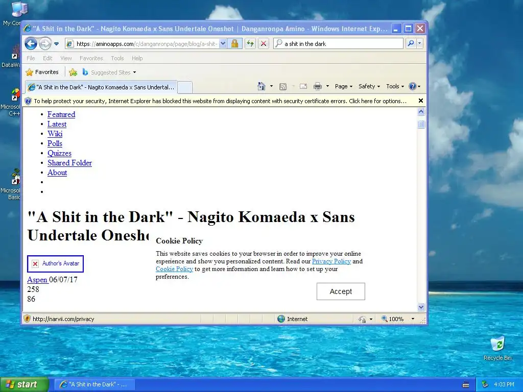This screenshot has height=392, width=523.
Task: Click the search box containing 'a shit in the dark'
Action: click(338, 44)
